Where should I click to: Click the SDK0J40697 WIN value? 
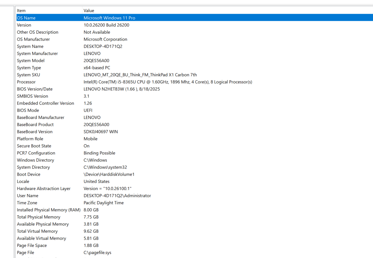pyautogui.click(x=101, y=132)
